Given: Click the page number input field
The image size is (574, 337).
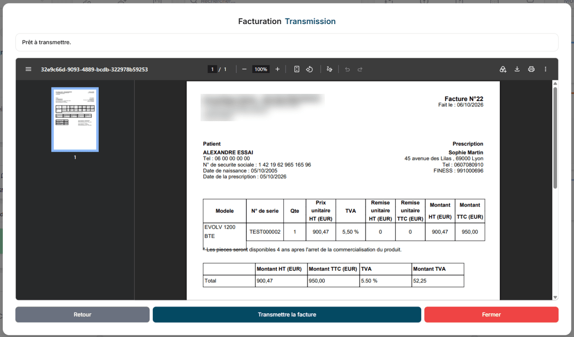Looking at the screenshot, I should coord(212,69).
